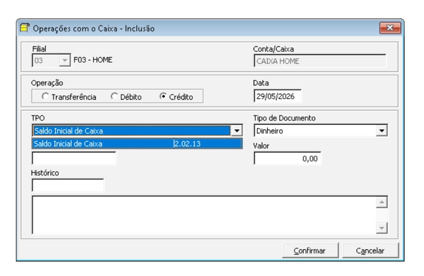The image size is (424, 276).
Task: Click the cash register icon in title bar
Action: pyautogui.click(x=25, y=28)
